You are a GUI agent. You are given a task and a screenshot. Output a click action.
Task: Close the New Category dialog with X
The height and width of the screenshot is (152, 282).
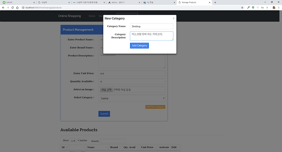[174, 18]
